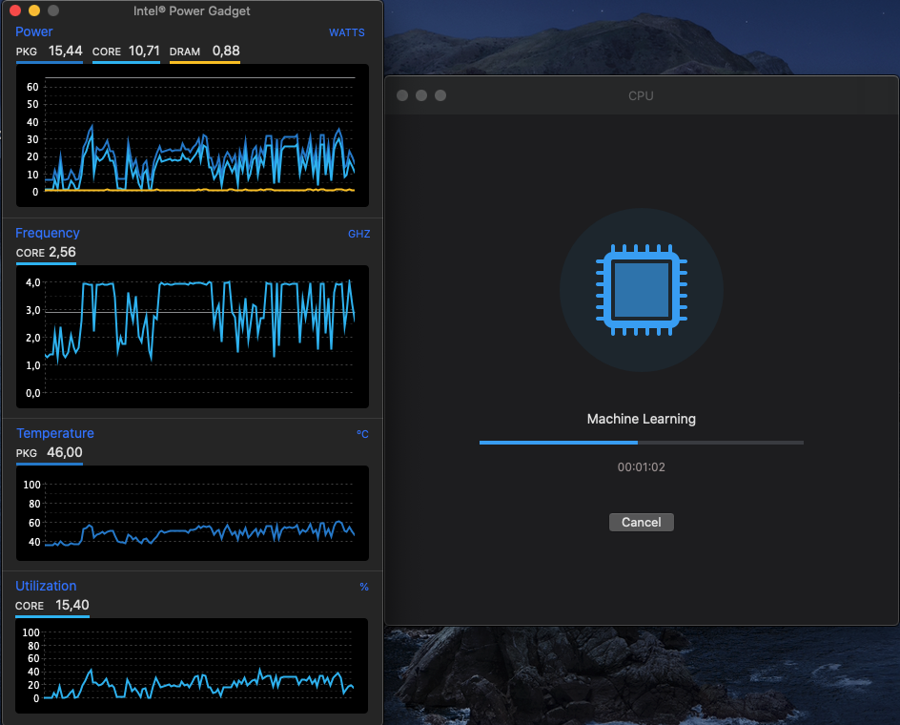
Task: Click the Utilization section heading
Action: click(46, 586)
